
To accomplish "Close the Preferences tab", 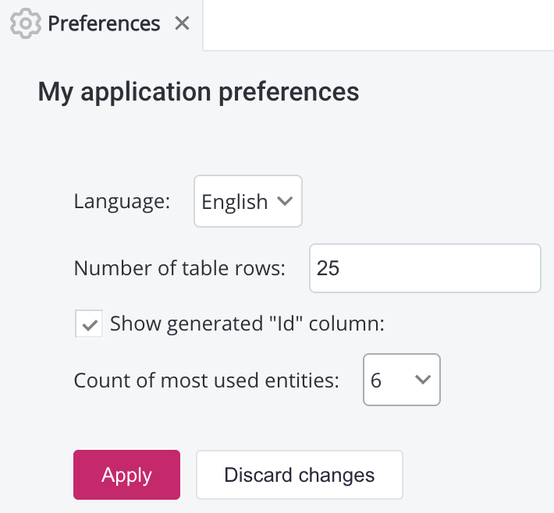I will [x=182, y=24].
